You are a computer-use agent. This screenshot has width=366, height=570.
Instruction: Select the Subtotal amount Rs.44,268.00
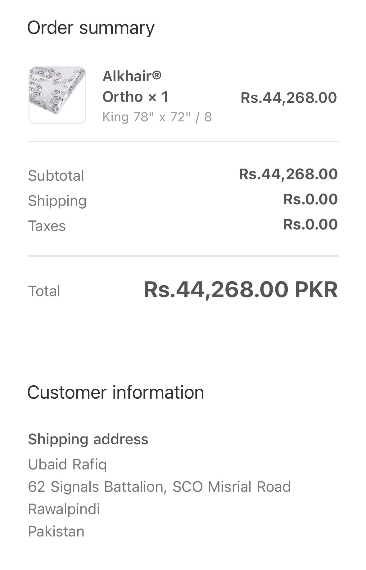click(288, 174)
